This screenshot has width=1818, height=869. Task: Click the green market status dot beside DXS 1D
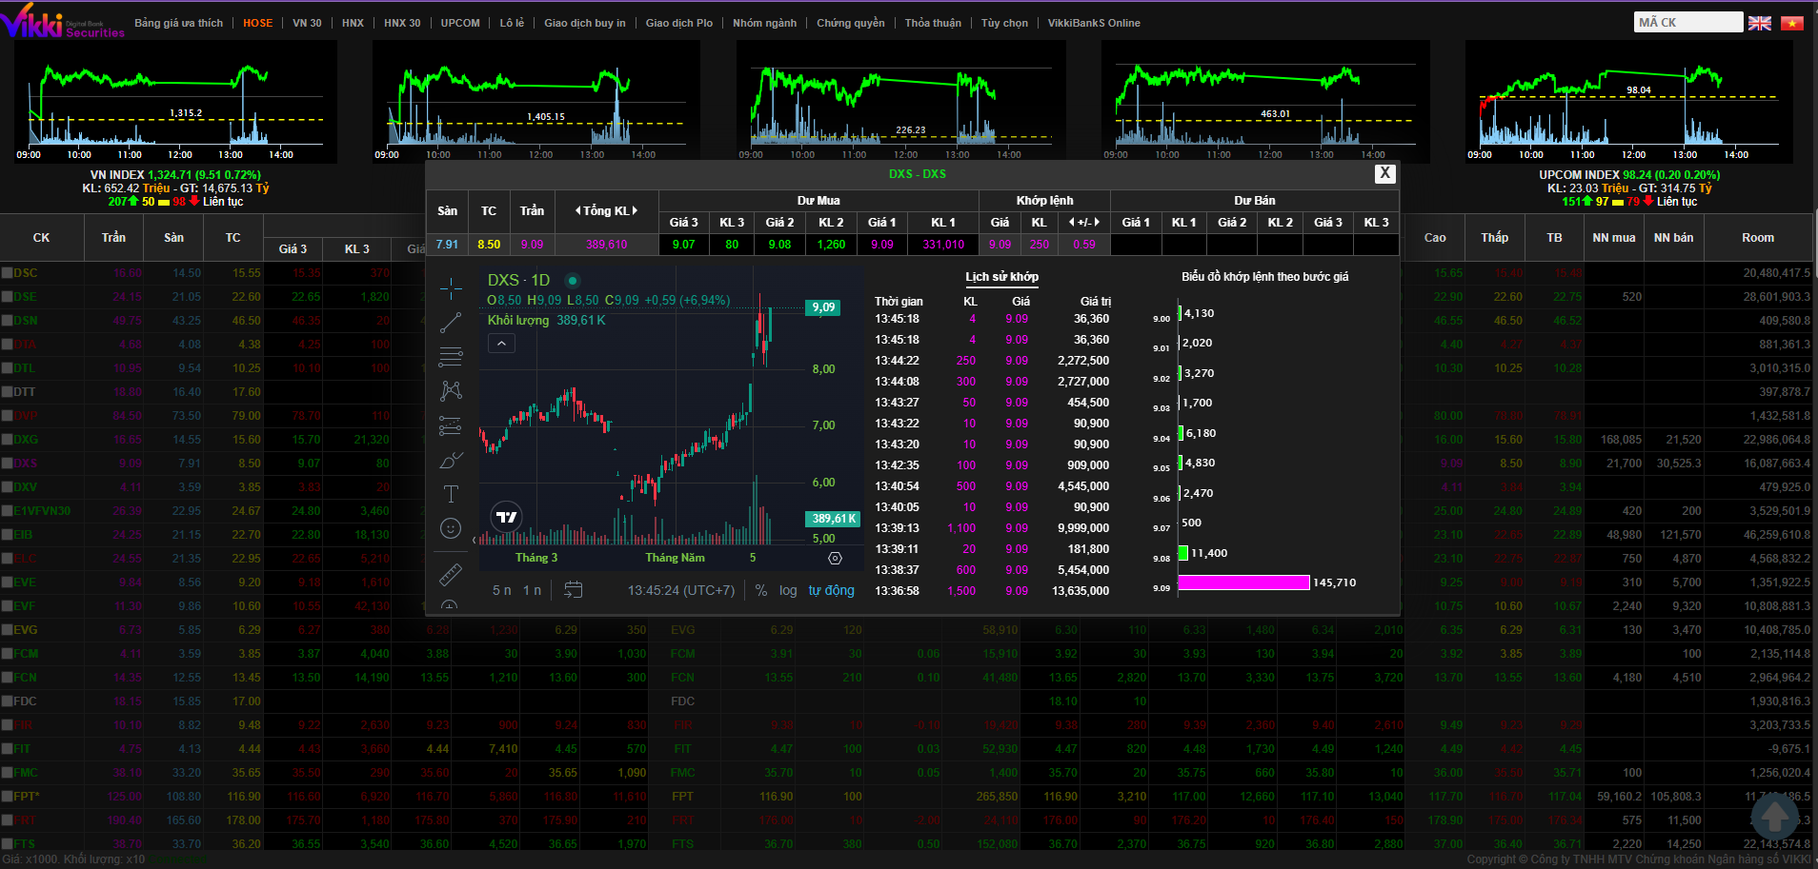573,281
